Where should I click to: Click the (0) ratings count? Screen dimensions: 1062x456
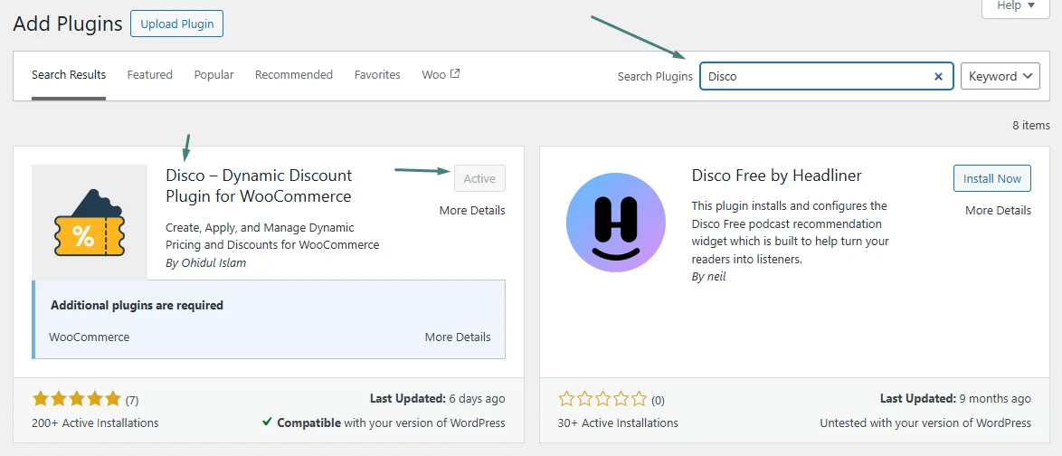(658, 400)
